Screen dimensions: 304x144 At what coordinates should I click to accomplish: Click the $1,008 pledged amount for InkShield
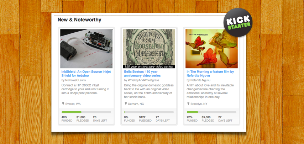[81, 117]
